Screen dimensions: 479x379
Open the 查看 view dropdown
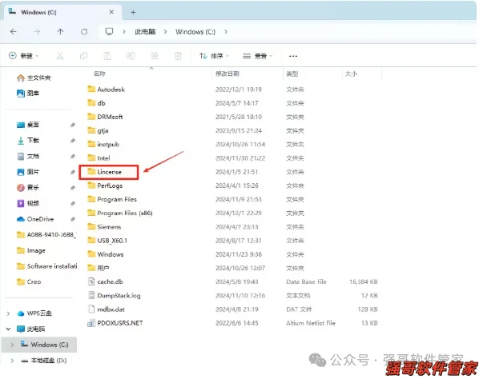(258, 56)
